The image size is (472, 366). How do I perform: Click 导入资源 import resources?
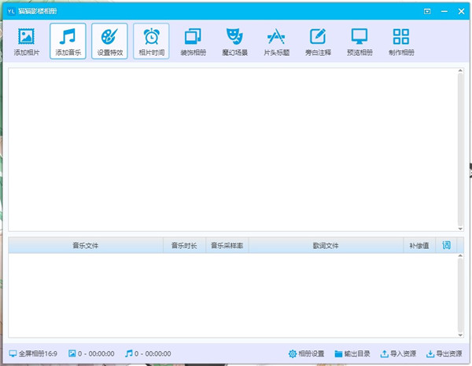[398, 353]
